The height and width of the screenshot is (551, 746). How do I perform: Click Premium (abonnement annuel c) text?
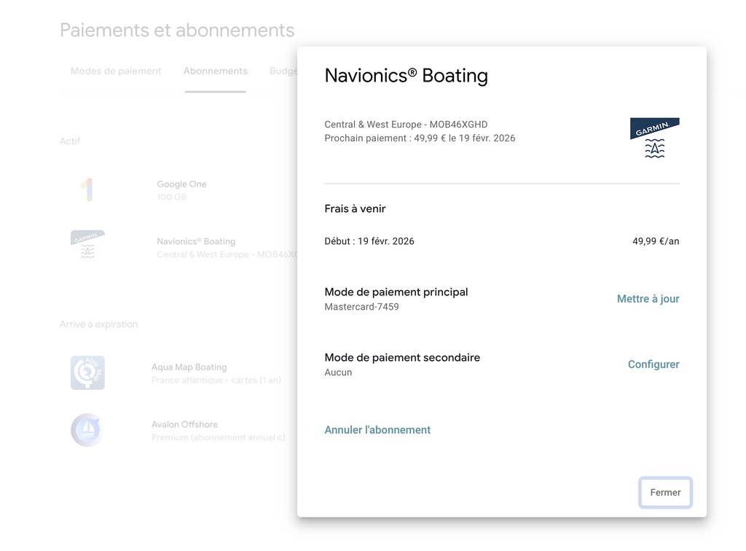tap(219, 437)
